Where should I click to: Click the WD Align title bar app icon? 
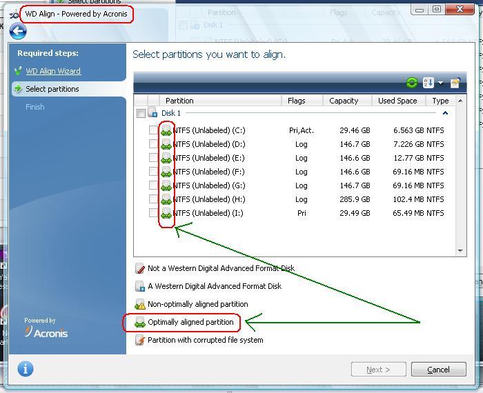(14, 14)
